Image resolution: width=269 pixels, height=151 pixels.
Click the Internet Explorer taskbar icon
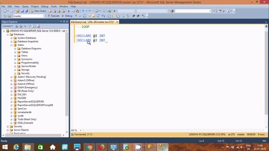click(16, 147)
